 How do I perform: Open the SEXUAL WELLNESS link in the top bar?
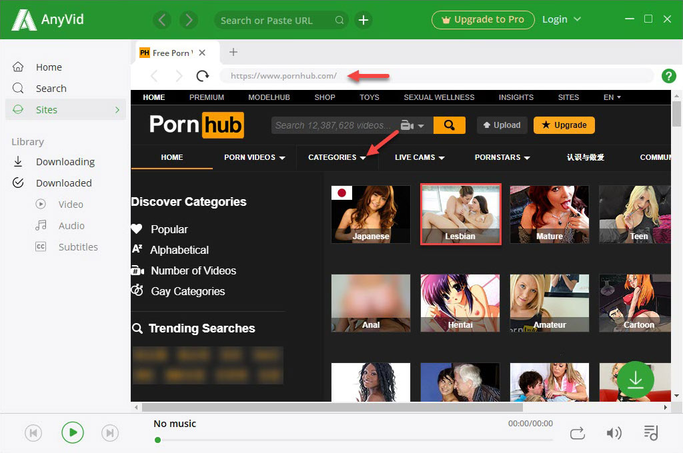click(x=439, y=97)
